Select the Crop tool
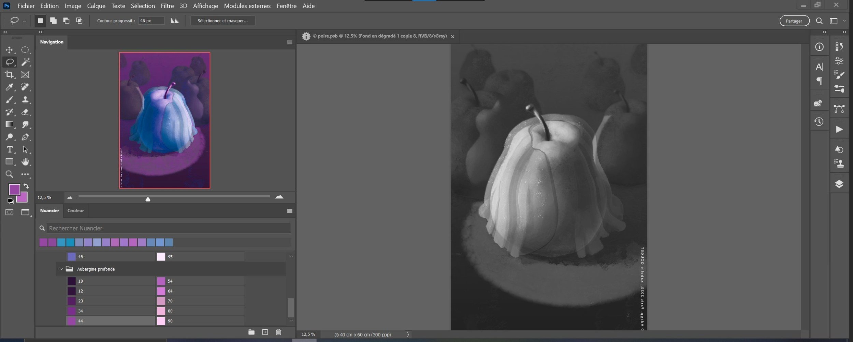The height and width of the screenshot is (342, 853). click(x=9, y=75)
